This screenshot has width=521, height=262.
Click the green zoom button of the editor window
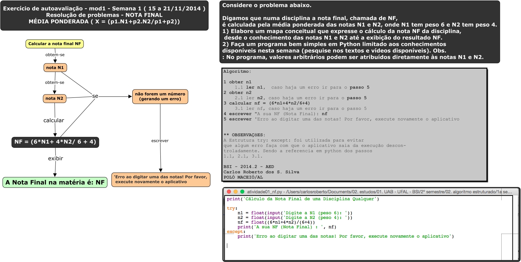(242, 192)
